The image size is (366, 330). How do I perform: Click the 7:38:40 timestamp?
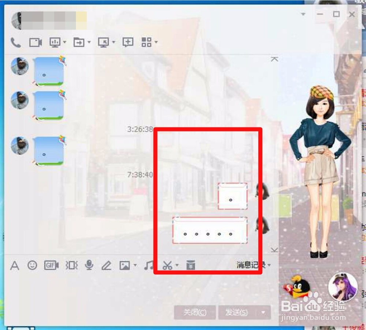[x=140, y=175]
